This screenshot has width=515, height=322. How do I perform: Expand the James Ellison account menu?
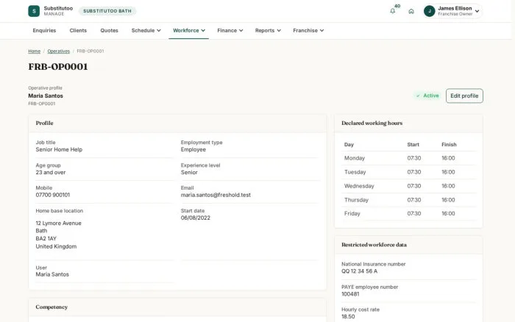tap(477, 11)
